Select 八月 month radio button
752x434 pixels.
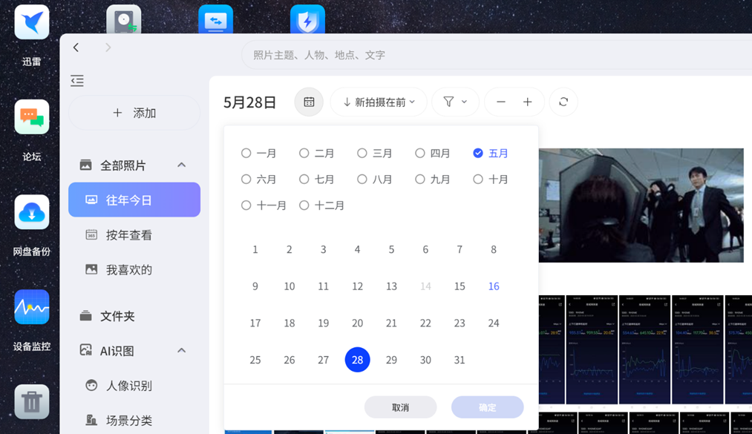pos(362,179)
